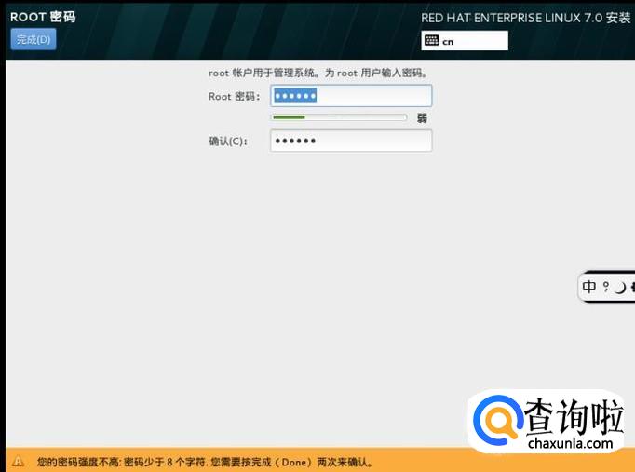This screenshot has width=635, height=472.
Task: Click the keyboard icon beside cn
Action: [432, 40]
